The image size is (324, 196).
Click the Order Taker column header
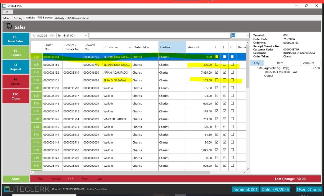pos(145,47)
